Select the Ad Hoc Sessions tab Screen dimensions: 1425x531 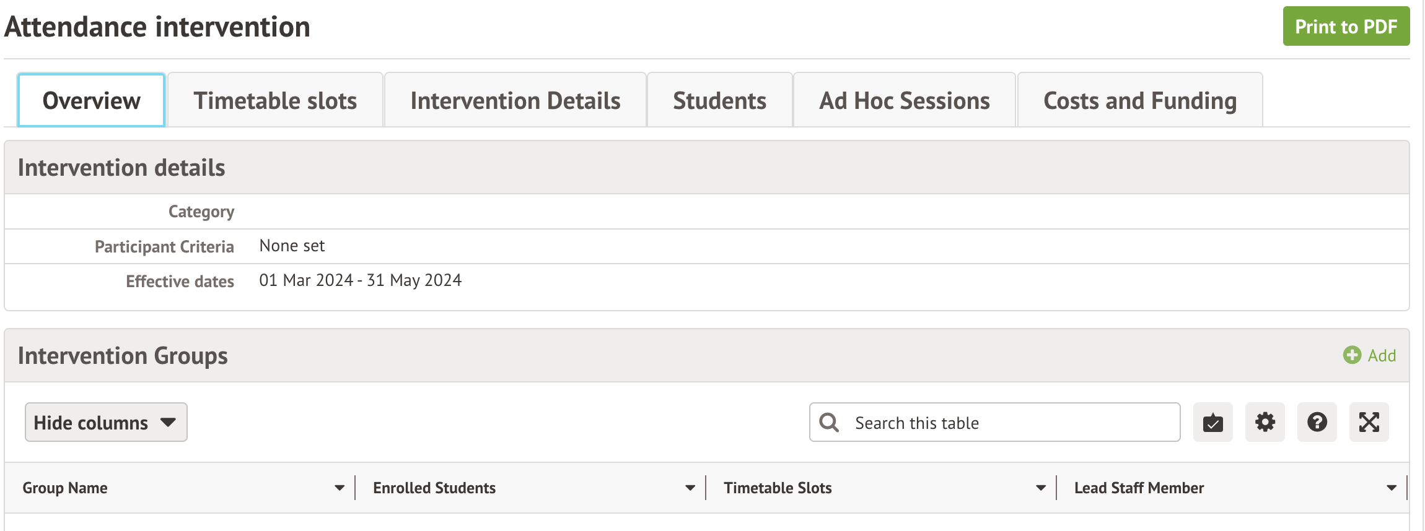[904, 101]
